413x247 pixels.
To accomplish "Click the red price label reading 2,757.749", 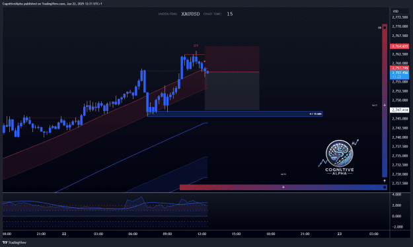I will point(399,68).
